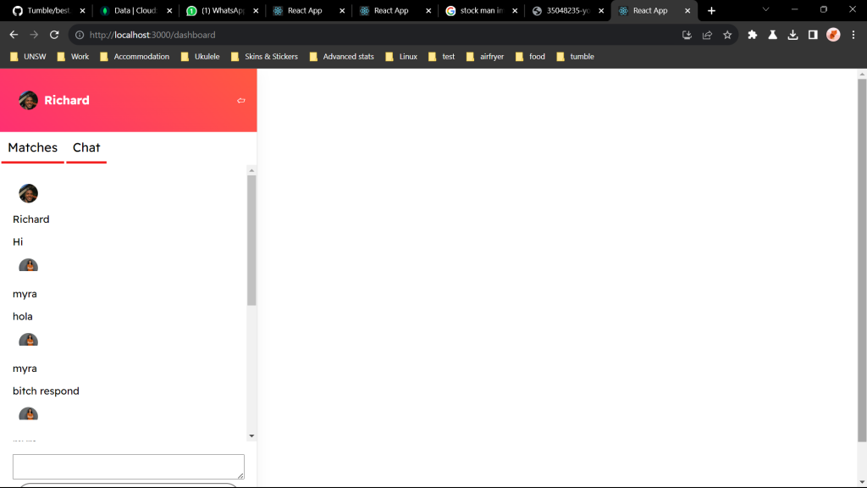The image size is (867, 488).
Task: Open the Downloads icon in toolbar
Action: coord(792,35)
